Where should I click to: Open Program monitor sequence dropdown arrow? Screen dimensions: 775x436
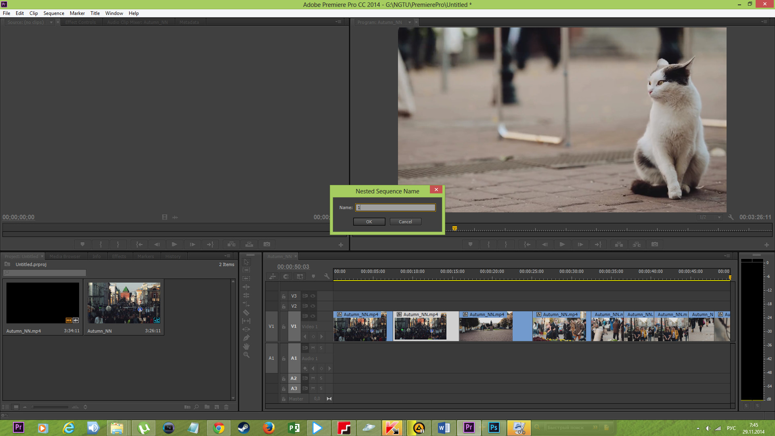[x=409, y=22]
